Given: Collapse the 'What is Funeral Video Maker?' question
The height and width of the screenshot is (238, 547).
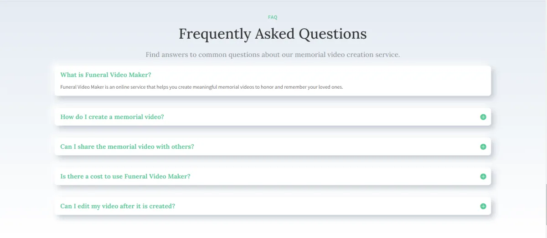Looking at the screenshot, I should coord(106,75).
